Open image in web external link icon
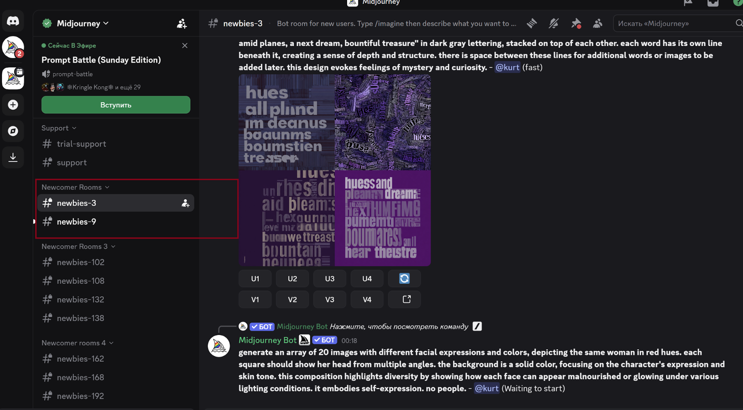Screen dimensions: 743x410 tap(406, 299)
